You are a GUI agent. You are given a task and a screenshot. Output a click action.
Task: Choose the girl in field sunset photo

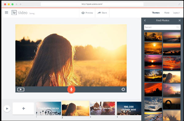(x=172, y=77)
